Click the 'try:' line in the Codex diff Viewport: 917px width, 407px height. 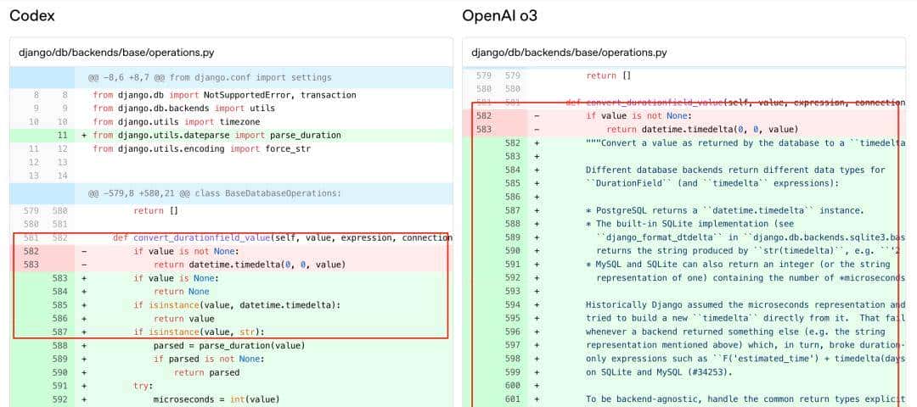(143, 386)
